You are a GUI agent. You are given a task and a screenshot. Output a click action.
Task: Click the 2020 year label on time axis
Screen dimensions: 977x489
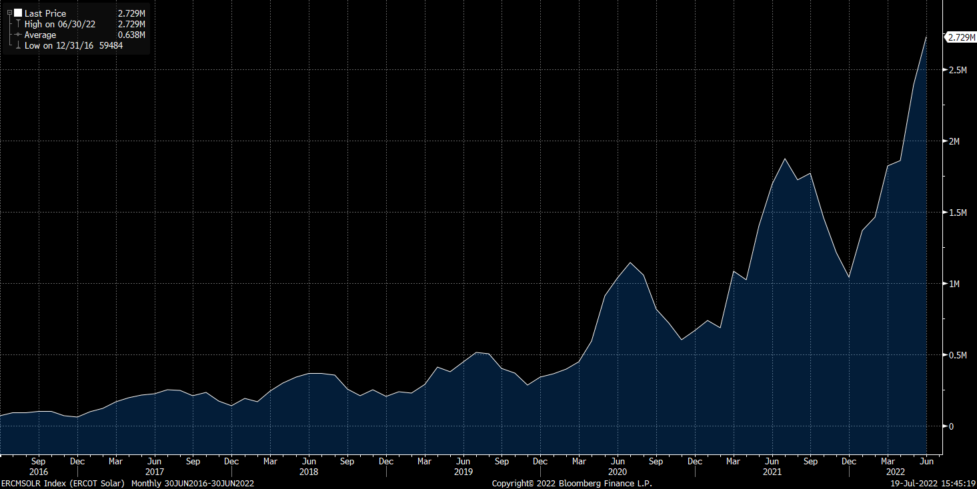[x=618, y=472]
